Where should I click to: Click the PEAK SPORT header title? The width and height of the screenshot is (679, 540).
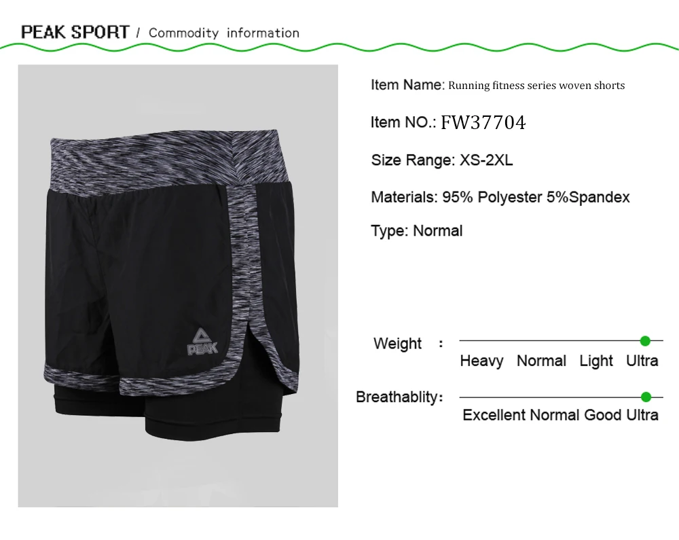click(75, 33)
